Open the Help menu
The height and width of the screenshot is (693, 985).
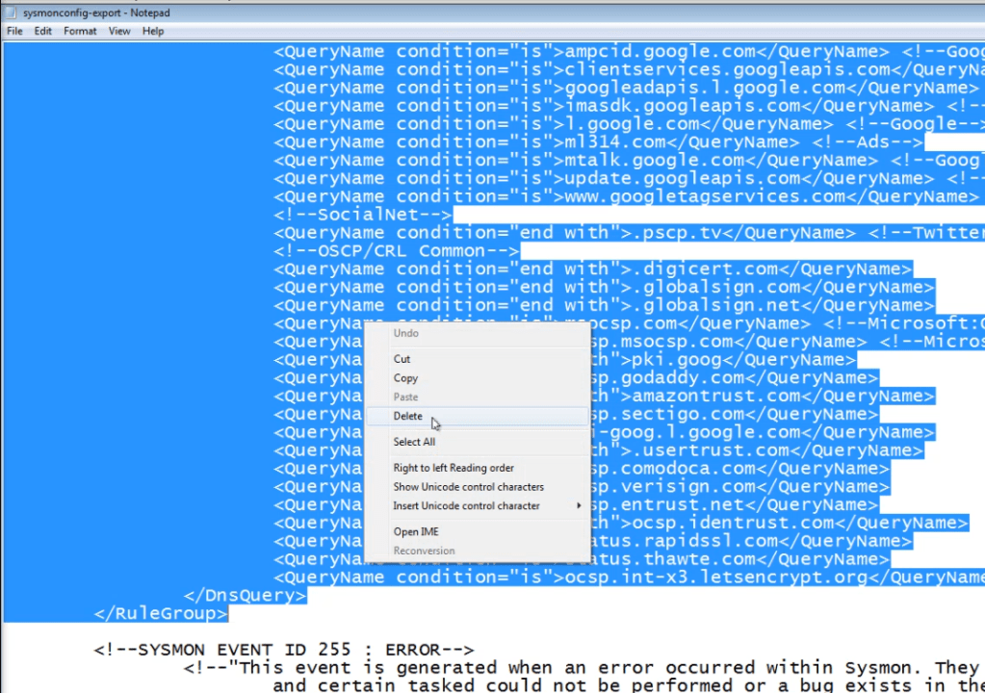tap(153, 31)
